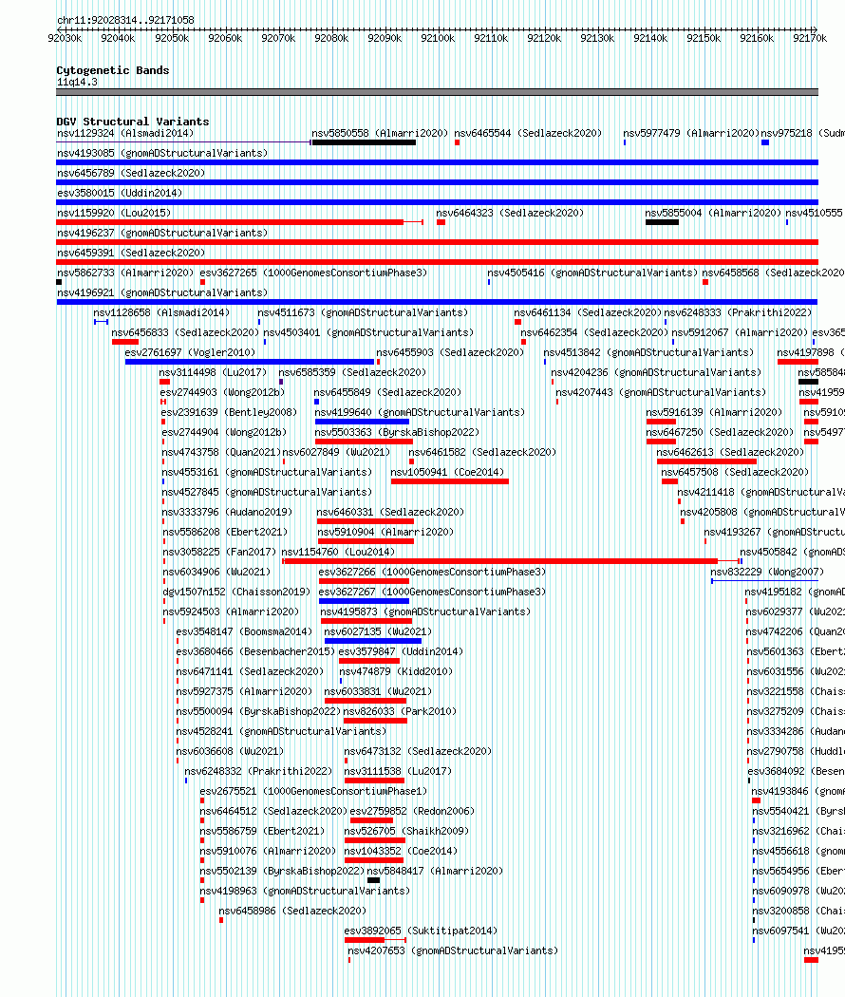Open esv3627266 1000GenomesConsortiumPhase3 label
This screenshot has width=845, height=997.
point(432,573)
